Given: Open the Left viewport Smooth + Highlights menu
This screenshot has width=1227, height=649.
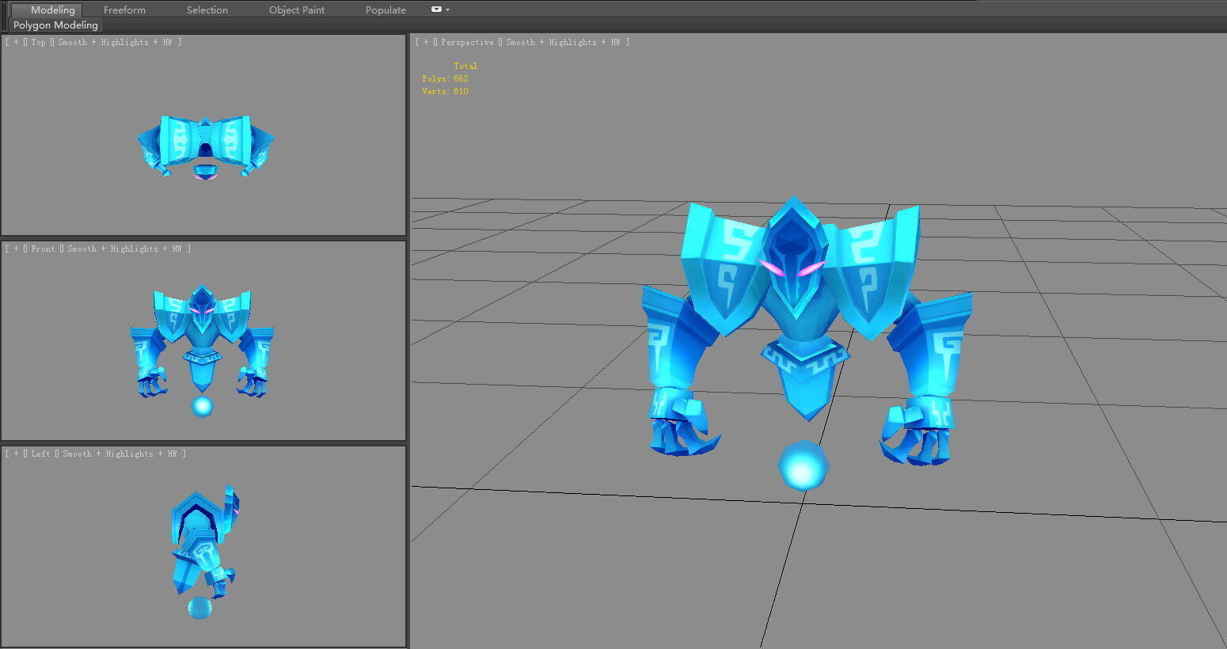Looking at the screenshot, I should point(120,454).
